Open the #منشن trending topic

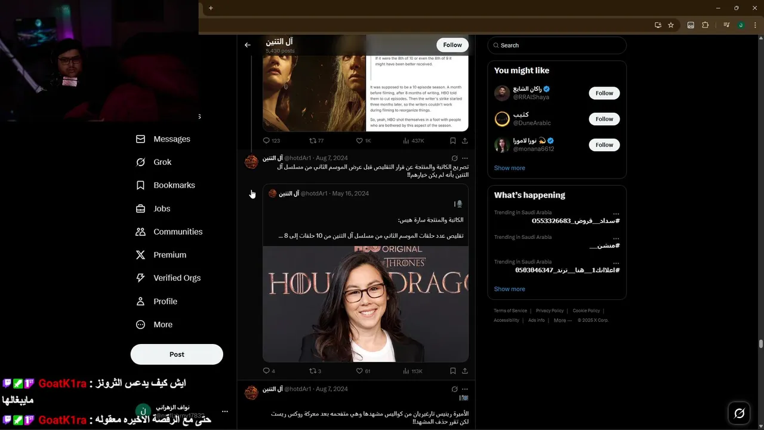pos(604,245)
